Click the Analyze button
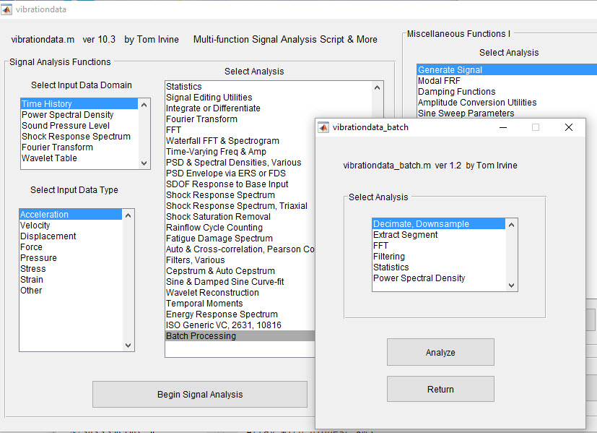This screenshot has height=433, width=597. tap(440, 353)
